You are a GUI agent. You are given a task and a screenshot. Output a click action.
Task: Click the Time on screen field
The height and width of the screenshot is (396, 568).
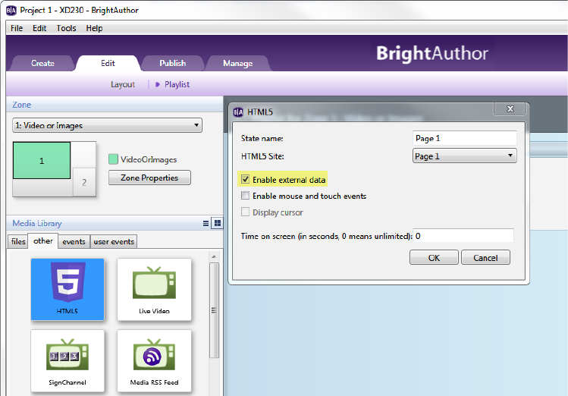pos(463,236)
